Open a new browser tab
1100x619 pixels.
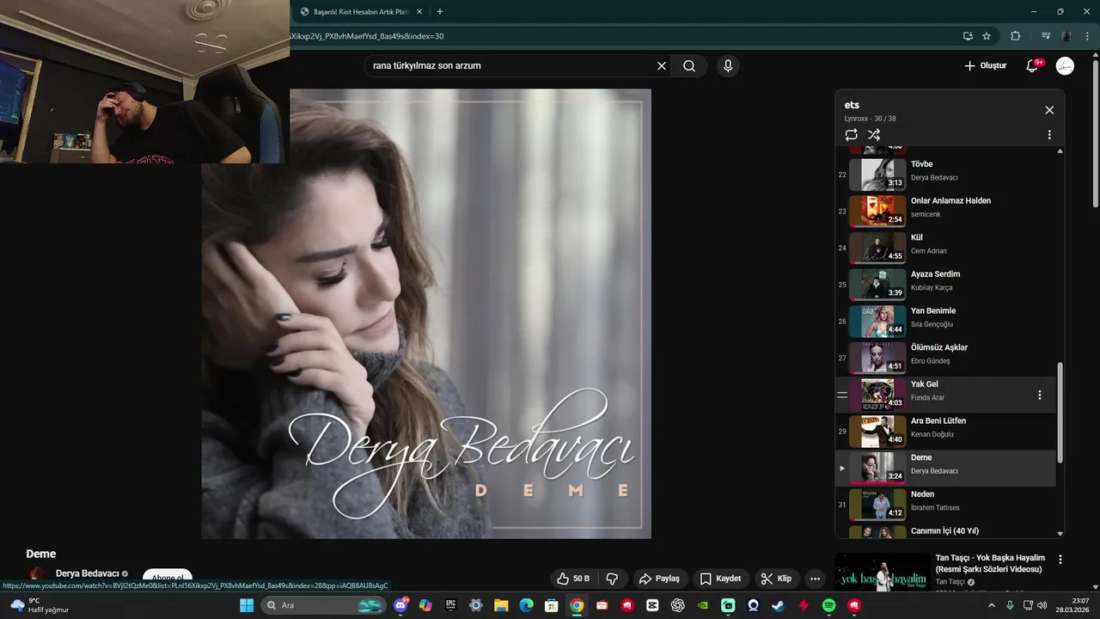(x=440, y=12)
